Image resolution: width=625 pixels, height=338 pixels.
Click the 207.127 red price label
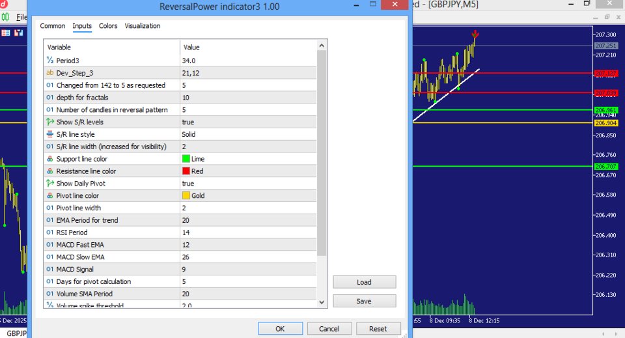606,74
